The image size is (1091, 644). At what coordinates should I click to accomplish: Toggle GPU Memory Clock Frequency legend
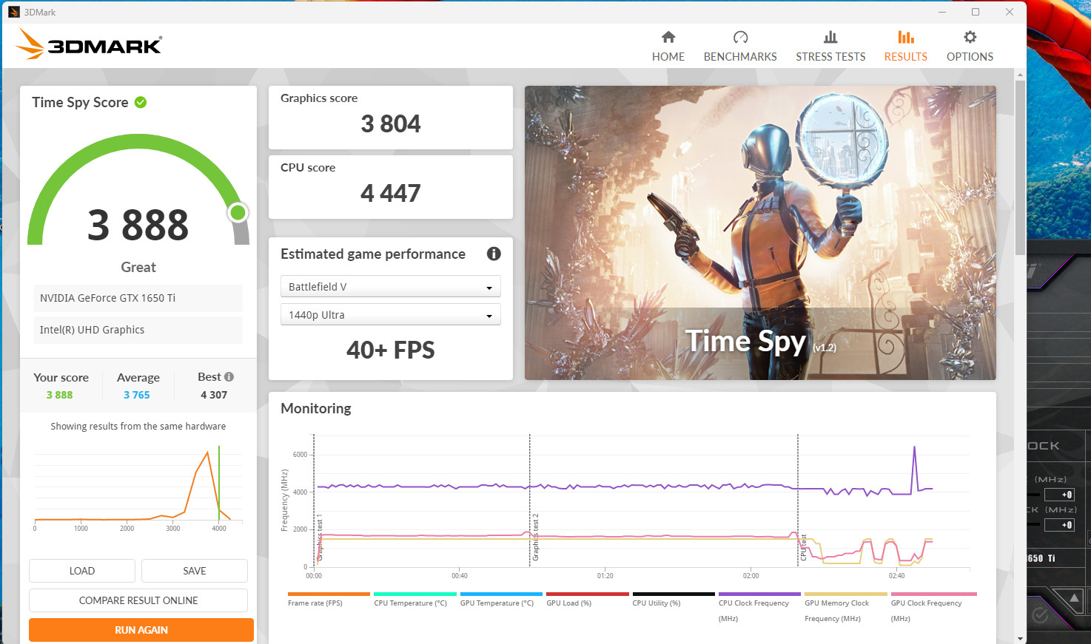coord(845,608)
